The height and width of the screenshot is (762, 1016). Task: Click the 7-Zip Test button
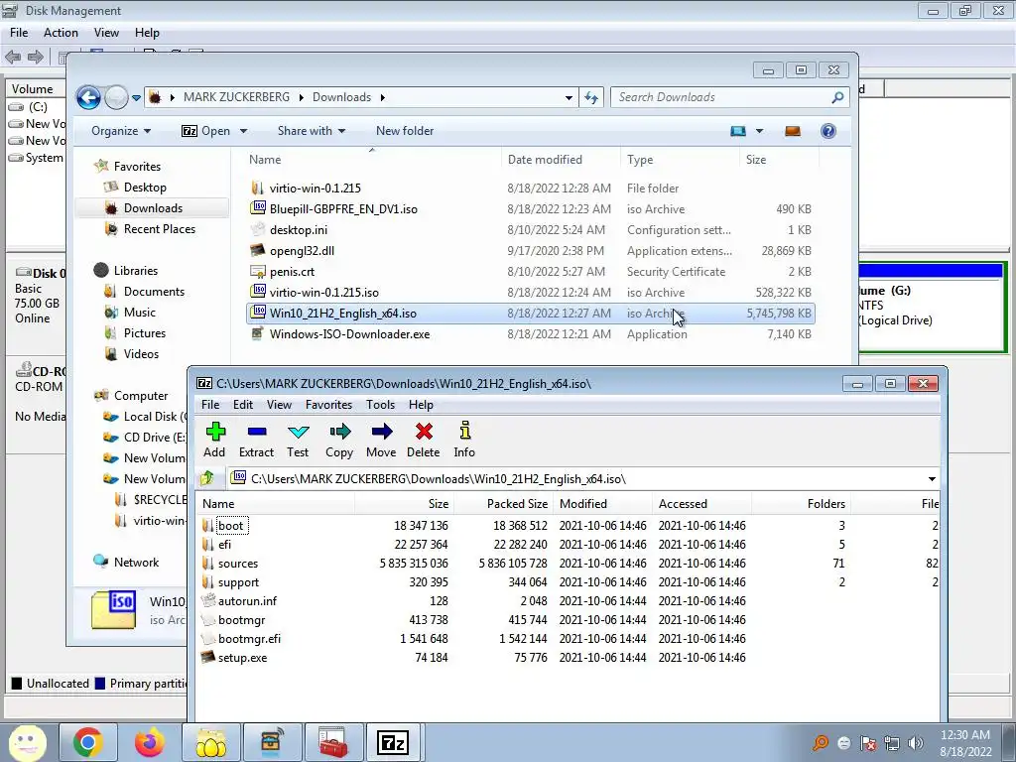click(298, 440)
